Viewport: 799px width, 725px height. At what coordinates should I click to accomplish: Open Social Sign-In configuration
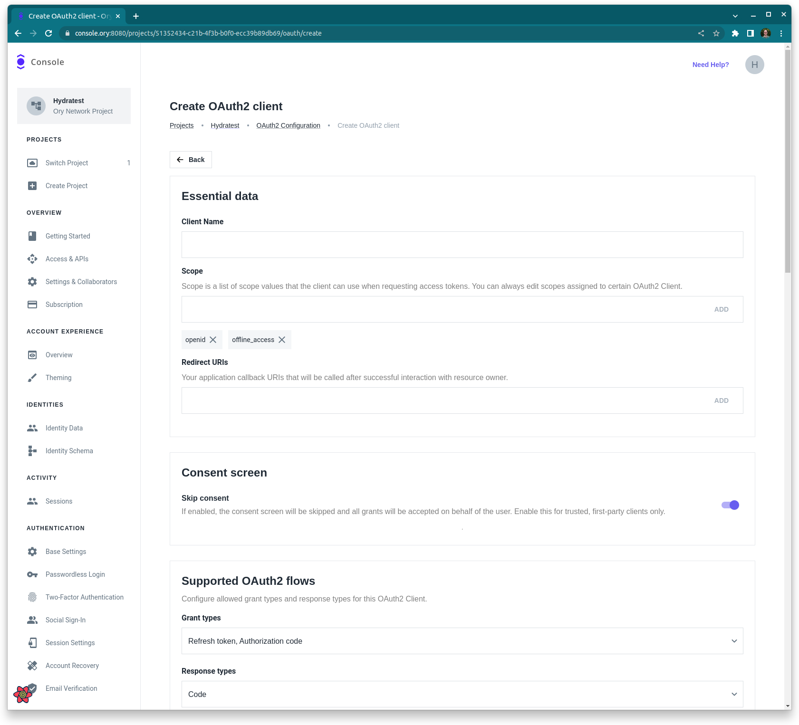(65, 620)
